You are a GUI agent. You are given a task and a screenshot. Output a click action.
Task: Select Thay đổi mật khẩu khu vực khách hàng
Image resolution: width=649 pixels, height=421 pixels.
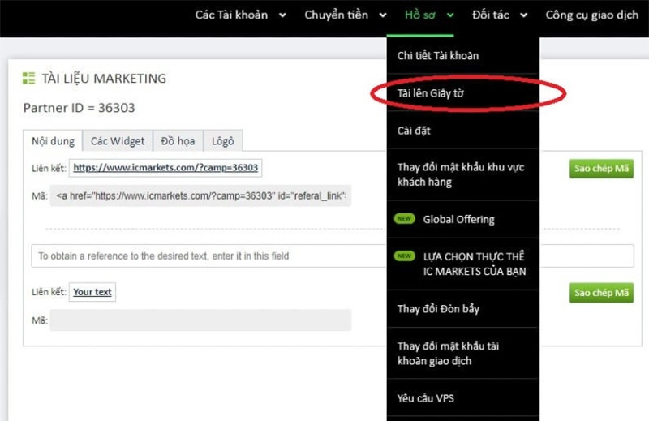pyautogui.click(x=462, y=174)
